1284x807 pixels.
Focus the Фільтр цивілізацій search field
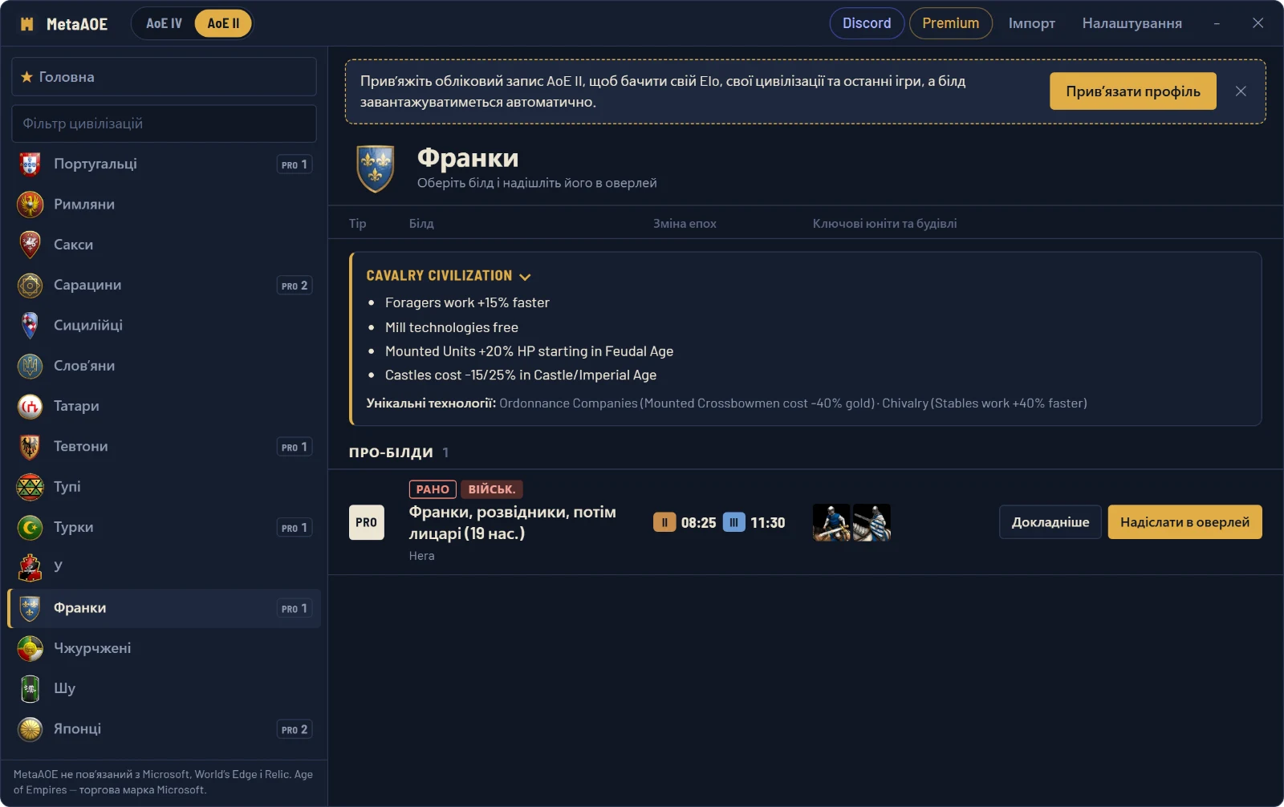coord(164,124)
